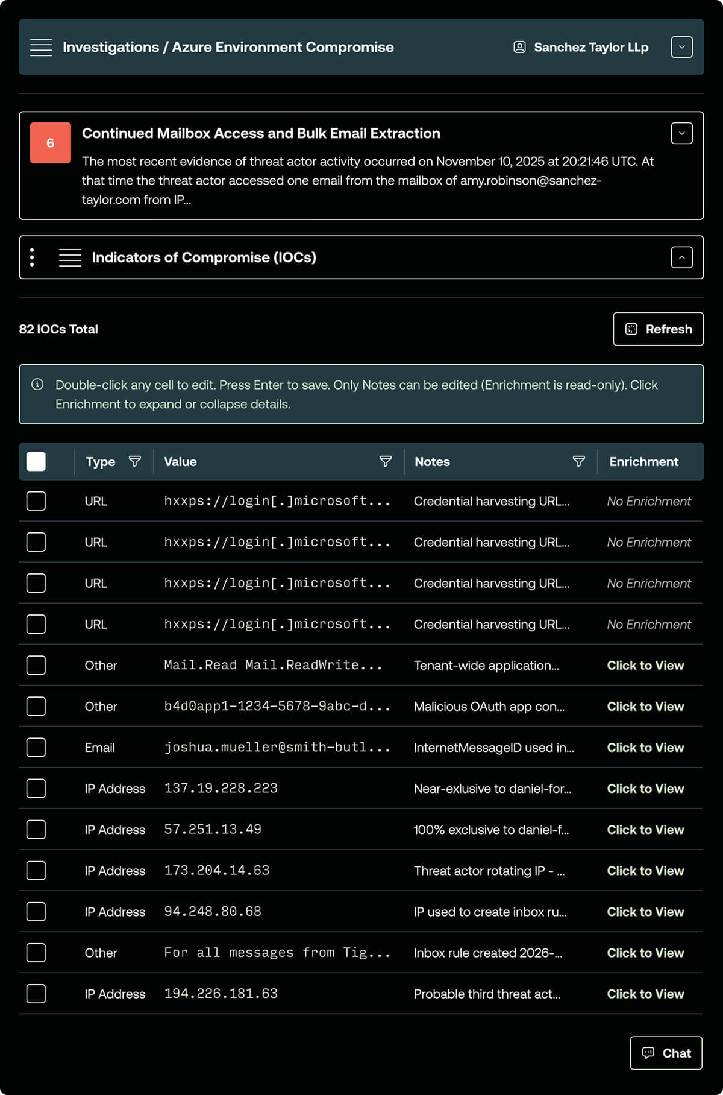723x1095 pixels.
Task: Open the Notes column filter
Action: click(x=578, y=462)
